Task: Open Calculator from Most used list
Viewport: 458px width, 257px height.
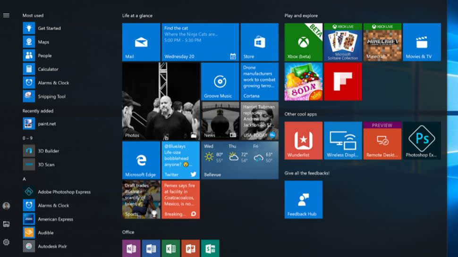Action: pyautogui.click(x=48, y=69)
